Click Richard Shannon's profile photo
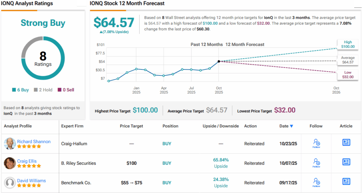Image resolution: width=362 pixels, height=193 pixels. [x=10, y=143]
